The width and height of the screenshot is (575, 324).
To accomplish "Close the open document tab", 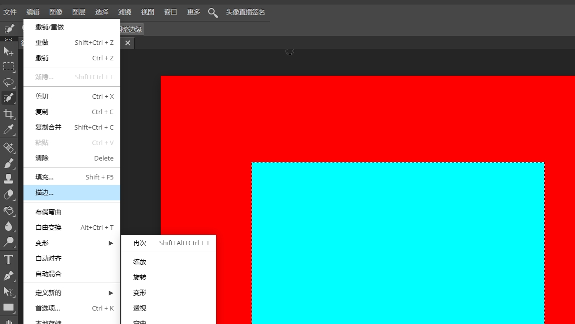I will click(x=127, y=43).
